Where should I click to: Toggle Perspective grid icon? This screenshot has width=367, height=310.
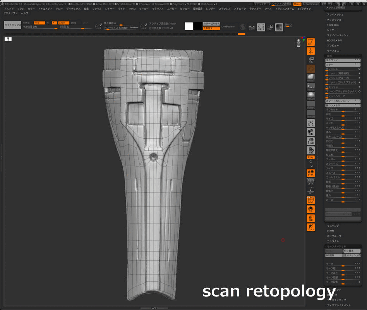point(310,182)
